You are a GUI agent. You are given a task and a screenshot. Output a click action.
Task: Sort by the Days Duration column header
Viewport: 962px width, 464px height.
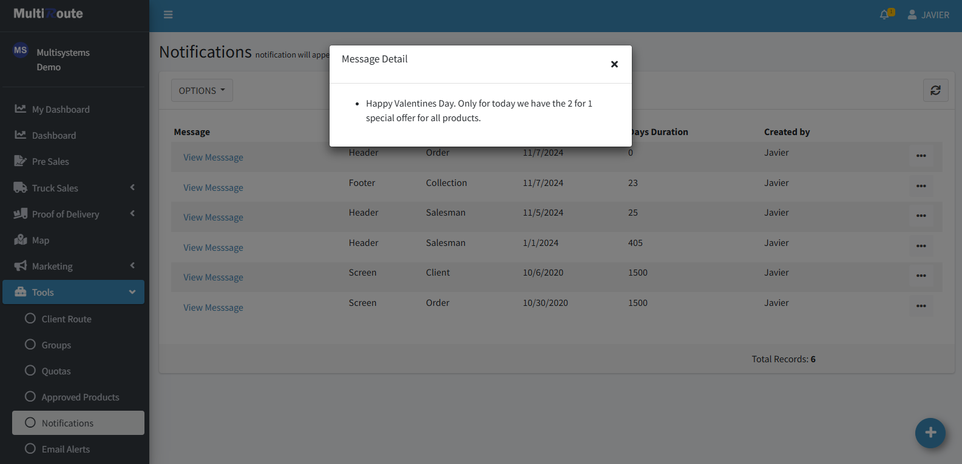pyautogui.click(x=660, y=132)
